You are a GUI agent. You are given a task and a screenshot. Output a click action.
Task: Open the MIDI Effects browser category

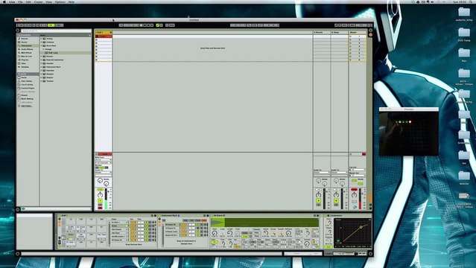point(26,53)
